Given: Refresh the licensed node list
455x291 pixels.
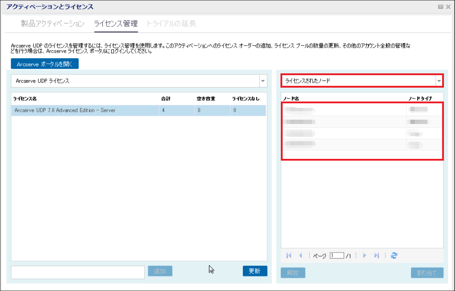Looking at the screenshot, I should pyautogui.click(x=394, y=255).
